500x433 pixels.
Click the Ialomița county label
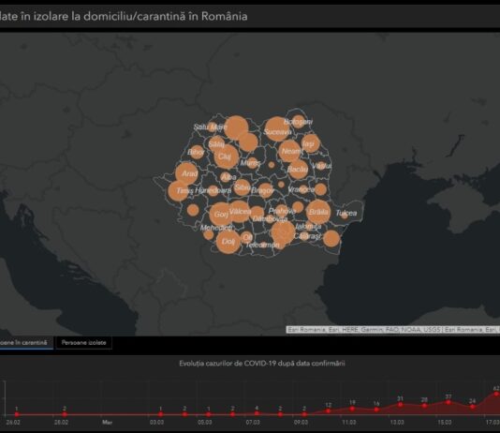tap(308, 226)
